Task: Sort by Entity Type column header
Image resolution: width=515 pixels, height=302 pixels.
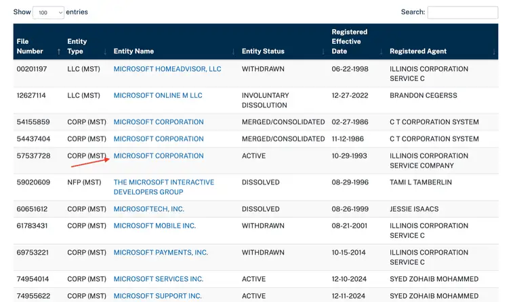Action: 87,46
